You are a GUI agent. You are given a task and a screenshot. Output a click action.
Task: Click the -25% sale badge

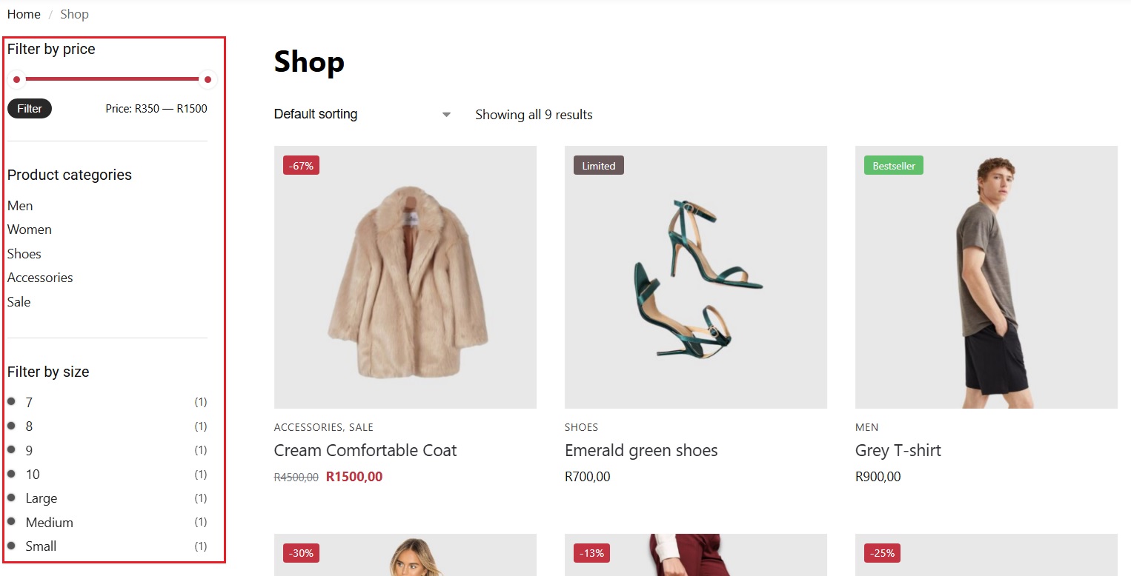pyautogui.click(x=882, y=553)
